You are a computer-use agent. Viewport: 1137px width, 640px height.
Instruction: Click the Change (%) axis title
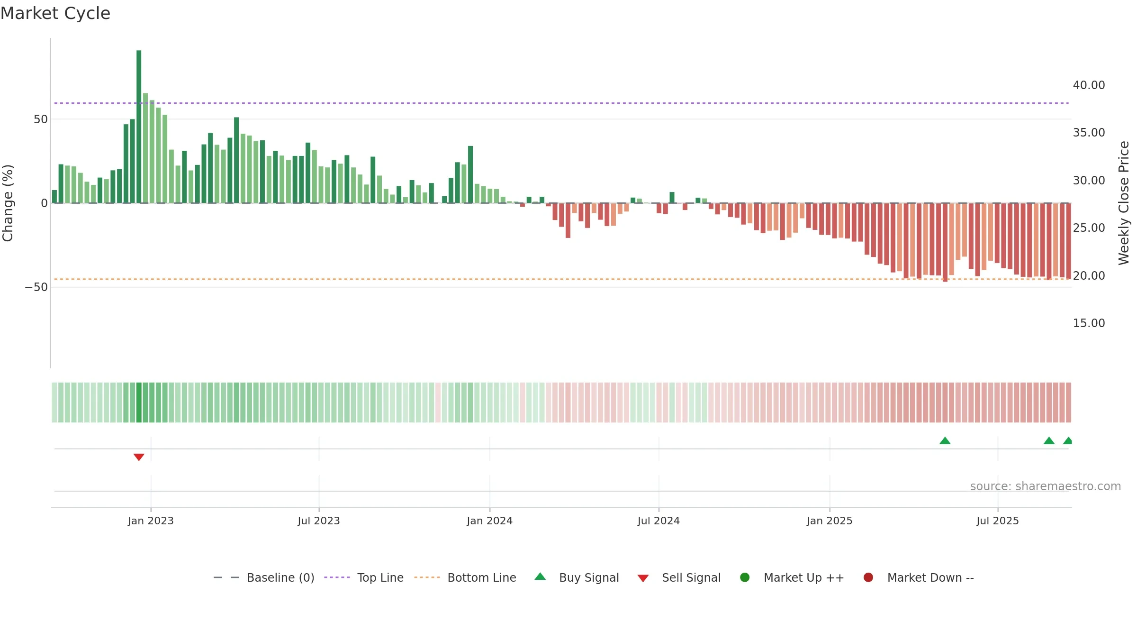point(8,203)
